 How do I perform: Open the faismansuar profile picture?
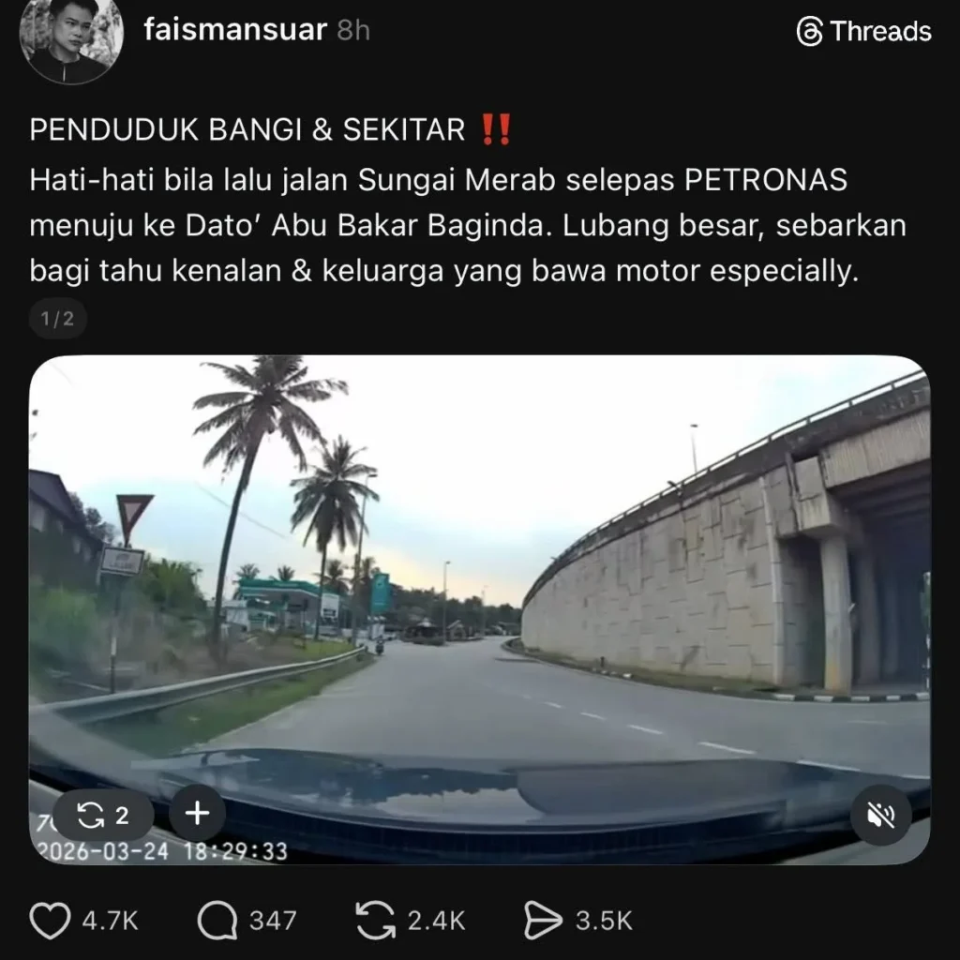[72, 35]
